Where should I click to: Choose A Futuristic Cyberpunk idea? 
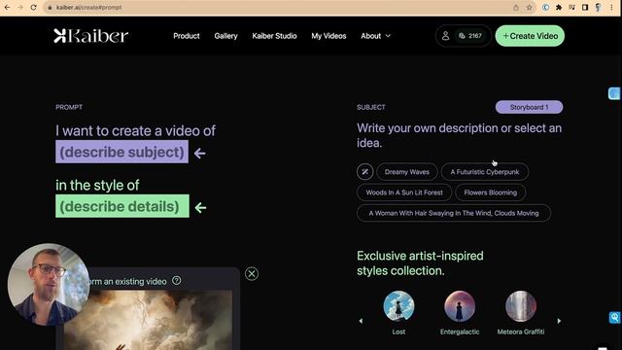click(484, 172)
